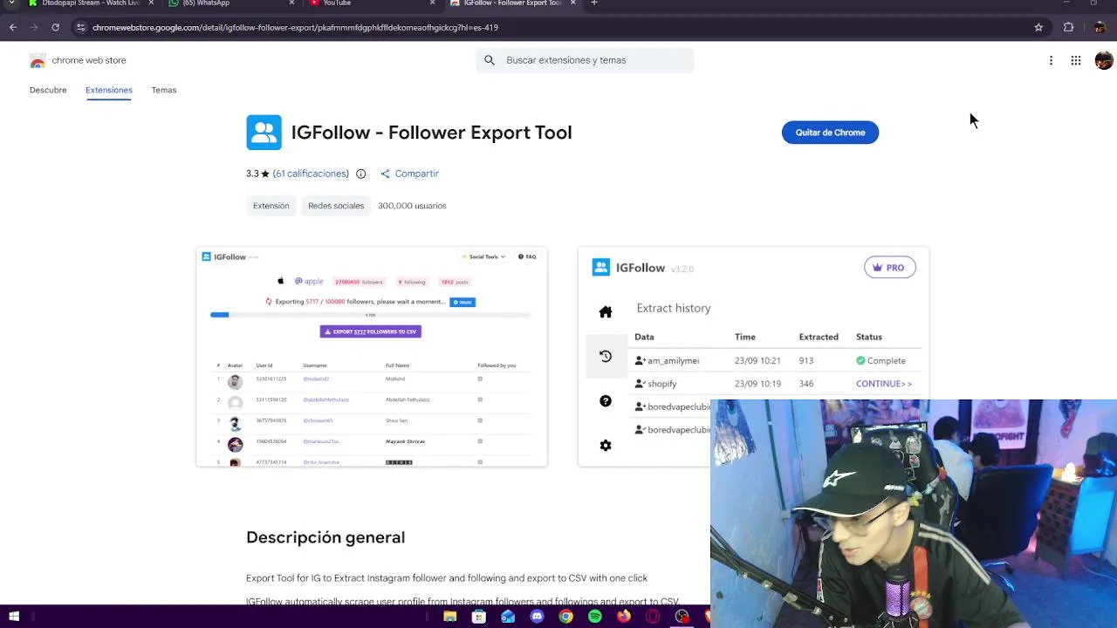Image resolution: width=1117 pixels, height=628 pixels.
Task: Select the 'Extensión' category chip
Action: pos(271,206)
